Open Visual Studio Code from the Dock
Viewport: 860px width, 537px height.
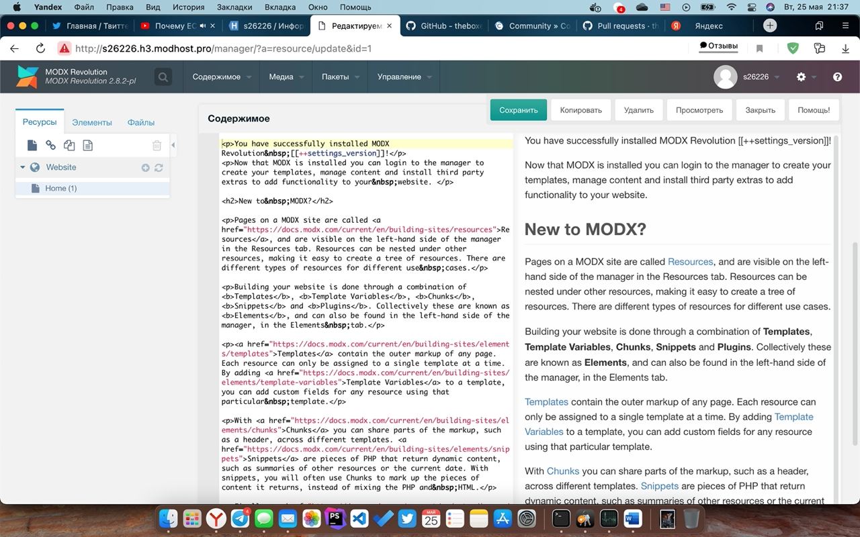pyautogui.click(x=359, y=518)
